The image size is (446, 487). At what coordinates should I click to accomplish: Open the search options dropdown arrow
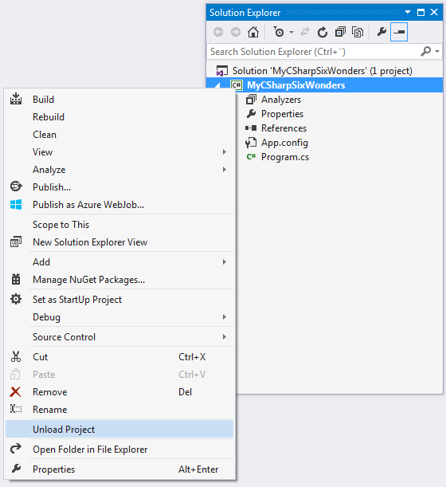(437, 51)
